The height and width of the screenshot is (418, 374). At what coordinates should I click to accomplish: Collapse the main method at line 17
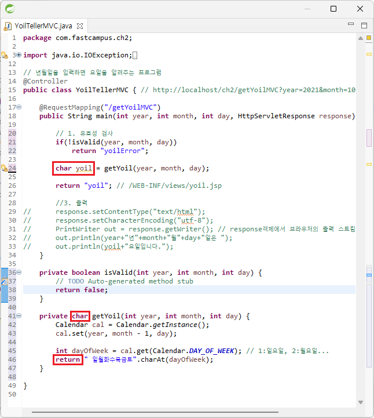click(19, 107)
